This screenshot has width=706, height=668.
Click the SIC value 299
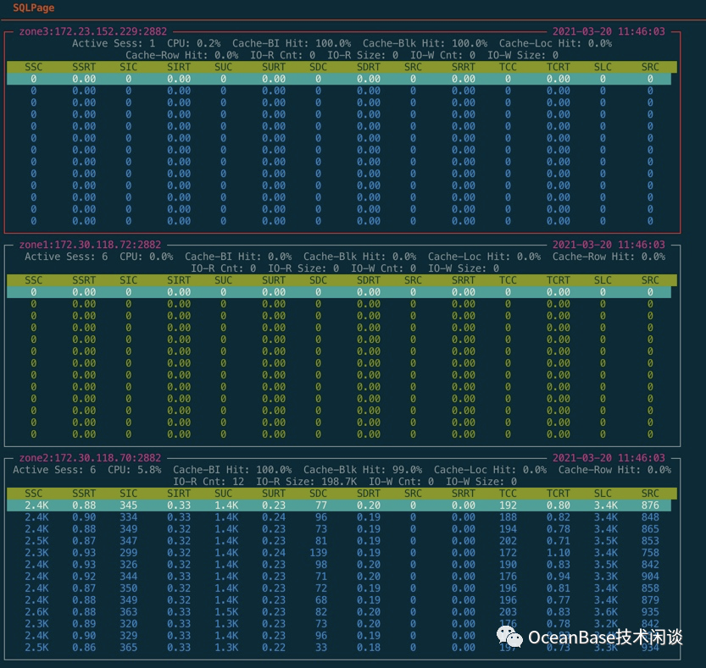[x=128, y=553]
